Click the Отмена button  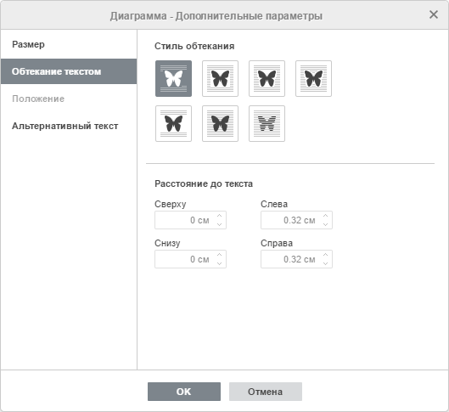[266, 392]
